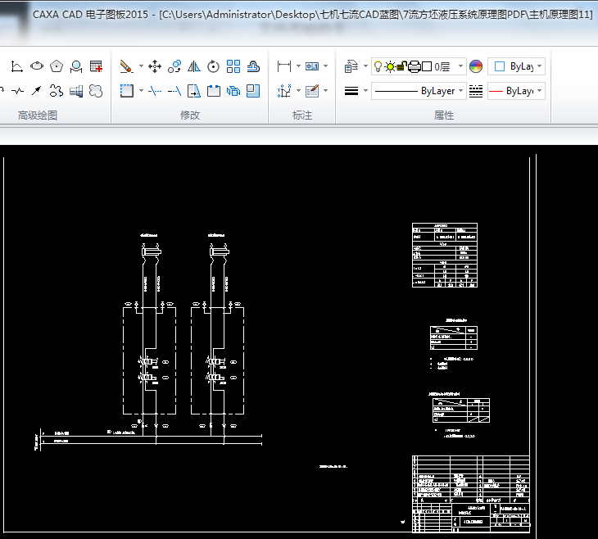Screen dimensions: 598x539
Task: Open the color wheel picker
Action: [476, 66]
